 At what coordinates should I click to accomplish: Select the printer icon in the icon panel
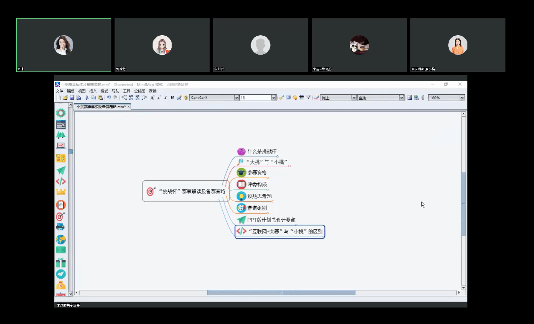60,227
